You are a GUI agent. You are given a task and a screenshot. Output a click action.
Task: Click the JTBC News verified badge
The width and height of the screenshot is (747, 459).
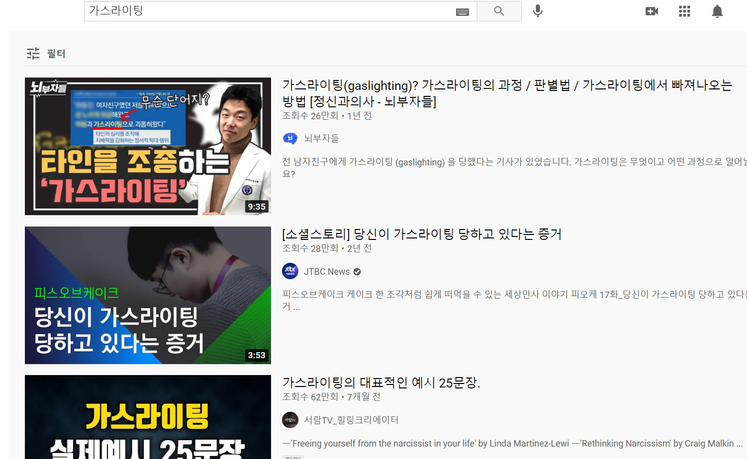pos(357,272)
